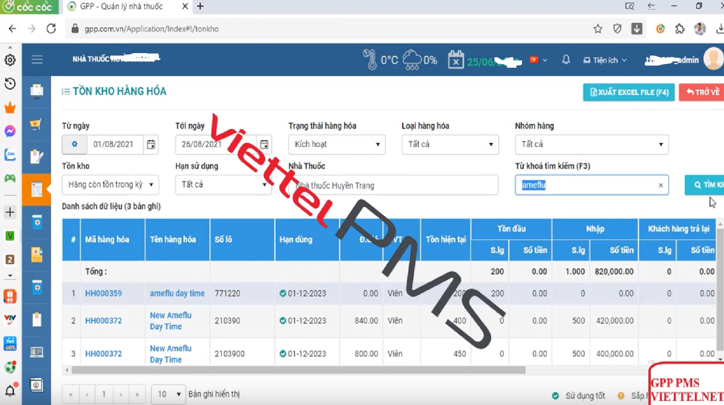
Task: Open browser extensions puzzle icon
Action: coord(680,28)
